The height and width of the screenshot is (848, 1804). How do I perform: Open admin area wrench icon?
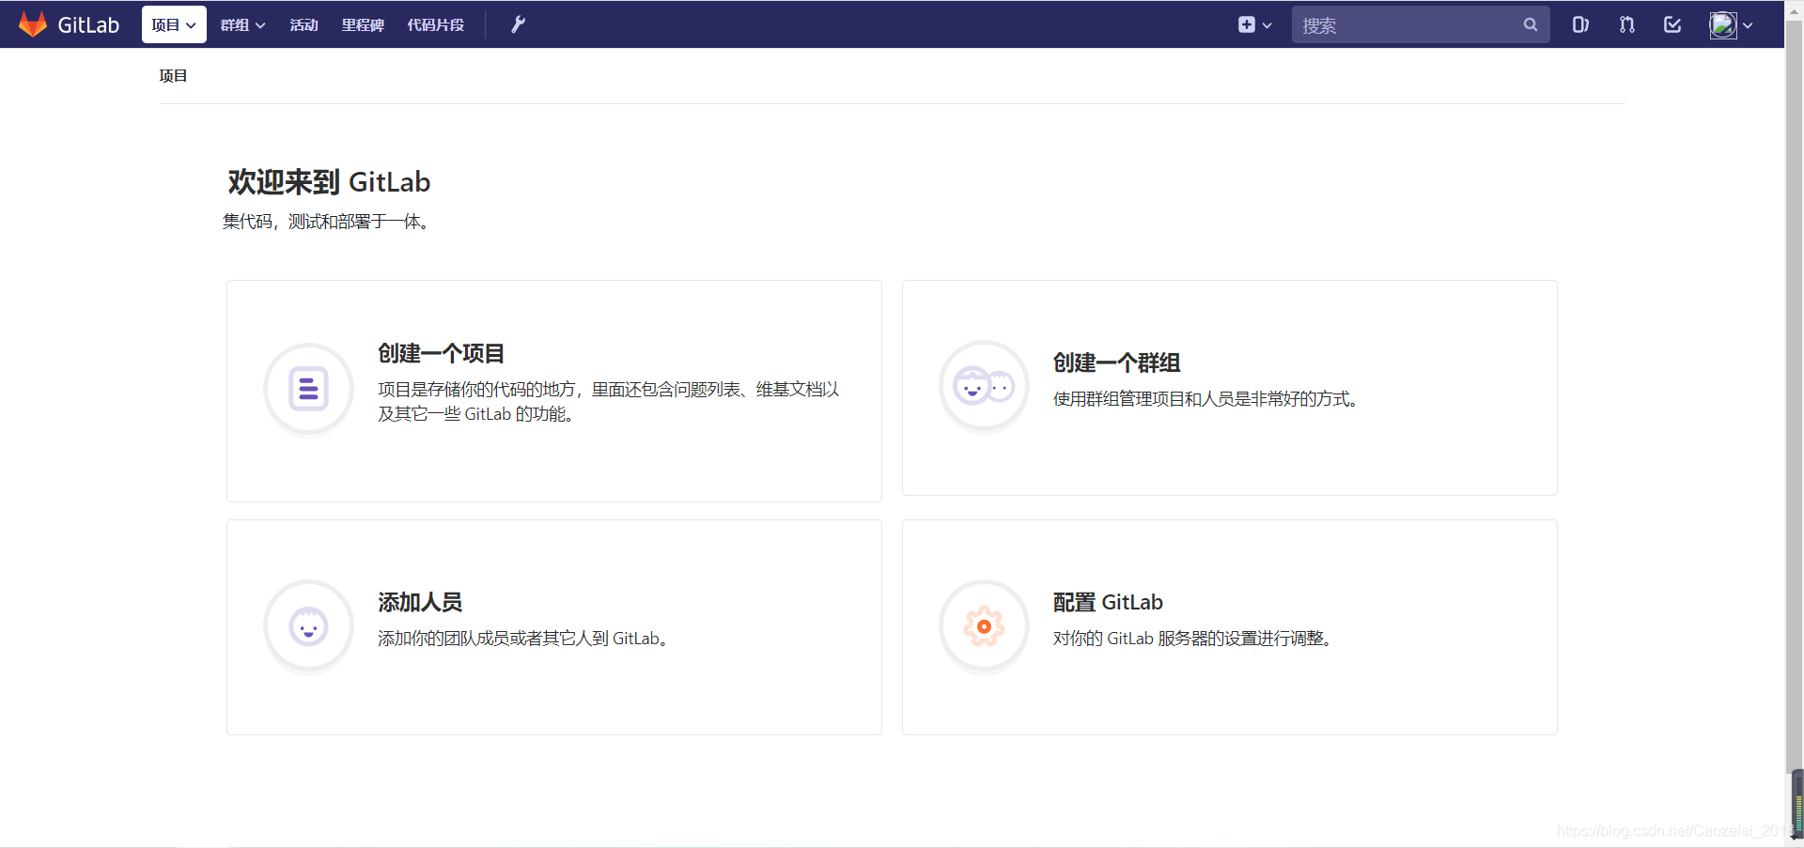[x=518, y=24]
